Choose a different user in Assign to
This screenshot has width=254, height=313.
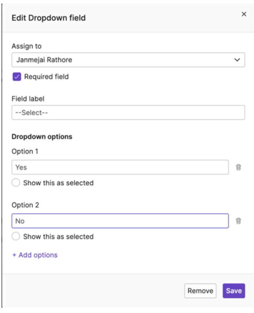coord(127,60)
